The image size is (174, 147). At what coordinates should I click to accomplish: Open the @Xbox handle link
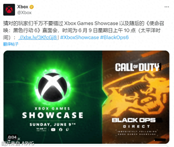click(24, 13)
